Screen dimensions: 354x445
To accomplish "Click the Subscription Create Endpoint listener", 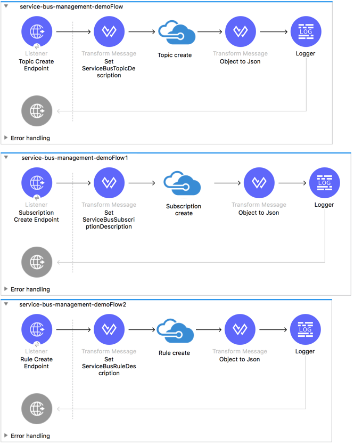I will 37,183.
